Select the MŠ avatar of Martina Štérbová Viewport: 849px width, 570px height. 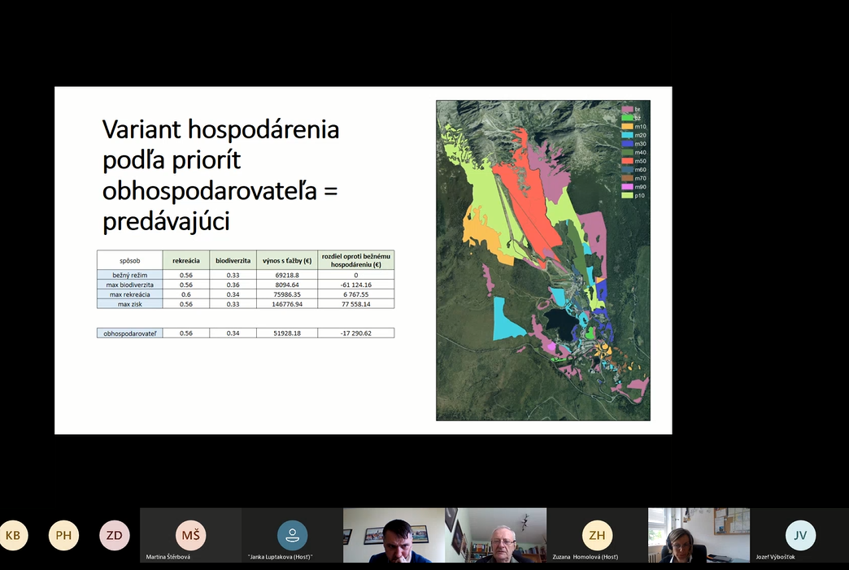(190, 535)
